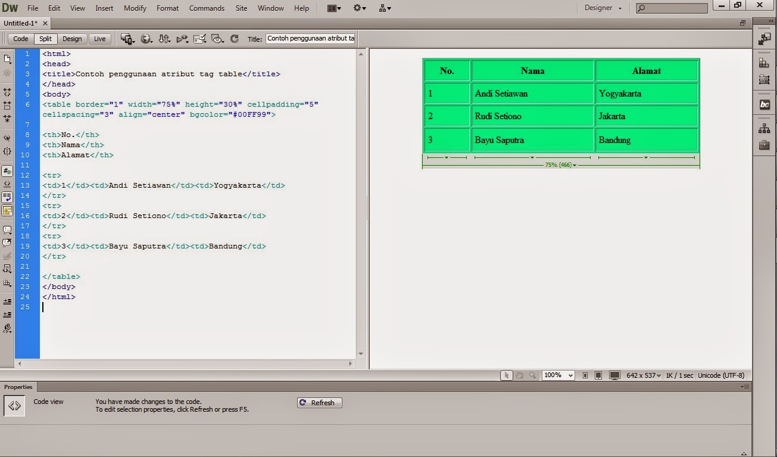Open the CSS Styles panel icon
Screen dimensions: 777x457
764,63
